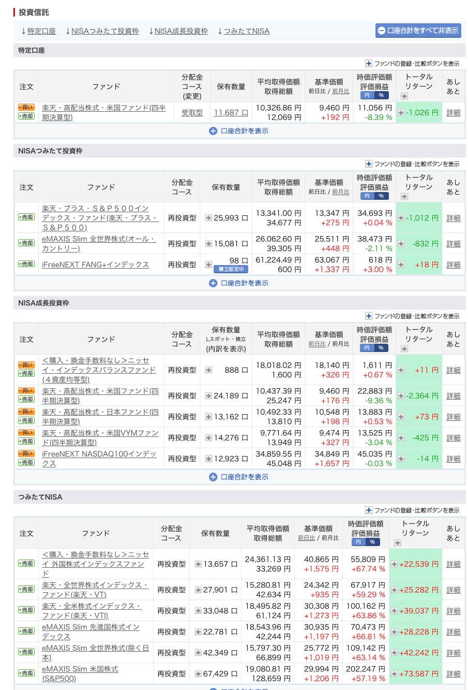The image size is (468, 690).
Task: Click the plus icon beside +22,539 円 total return
Action: [394, 565]
